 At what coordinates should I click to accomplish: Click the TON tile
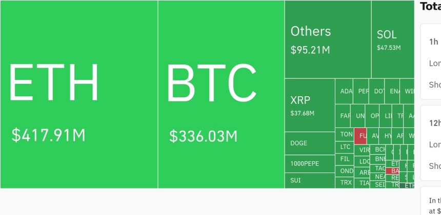[x=345, y=135]
